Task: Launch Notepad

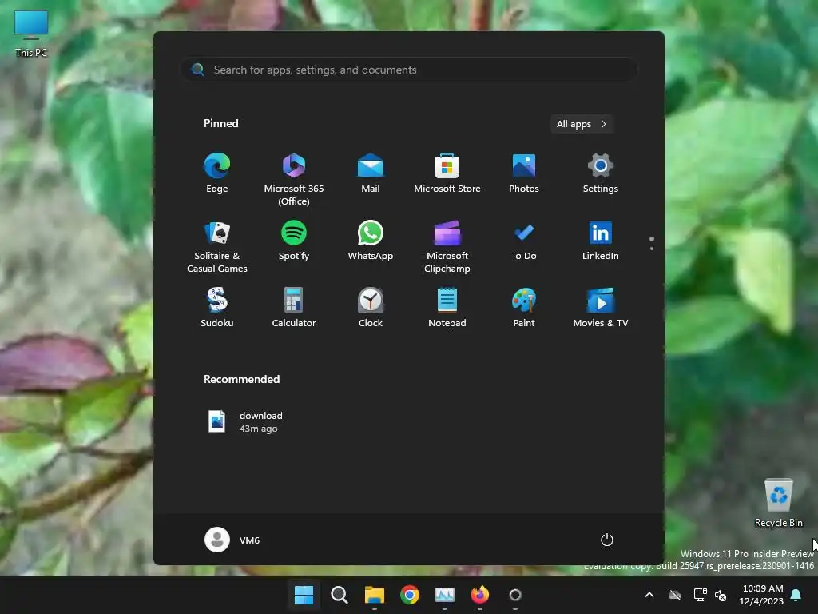Action: point(447,308)
